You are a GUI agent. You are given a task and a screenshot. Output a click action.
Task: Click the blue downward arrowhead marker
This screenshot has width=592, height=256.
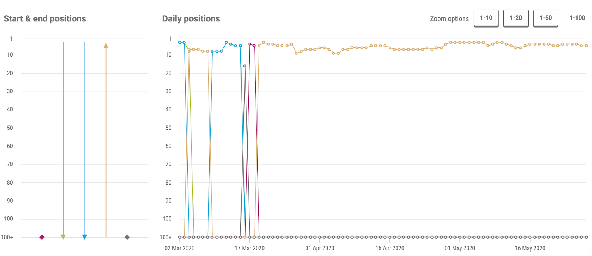coord(84,237)
